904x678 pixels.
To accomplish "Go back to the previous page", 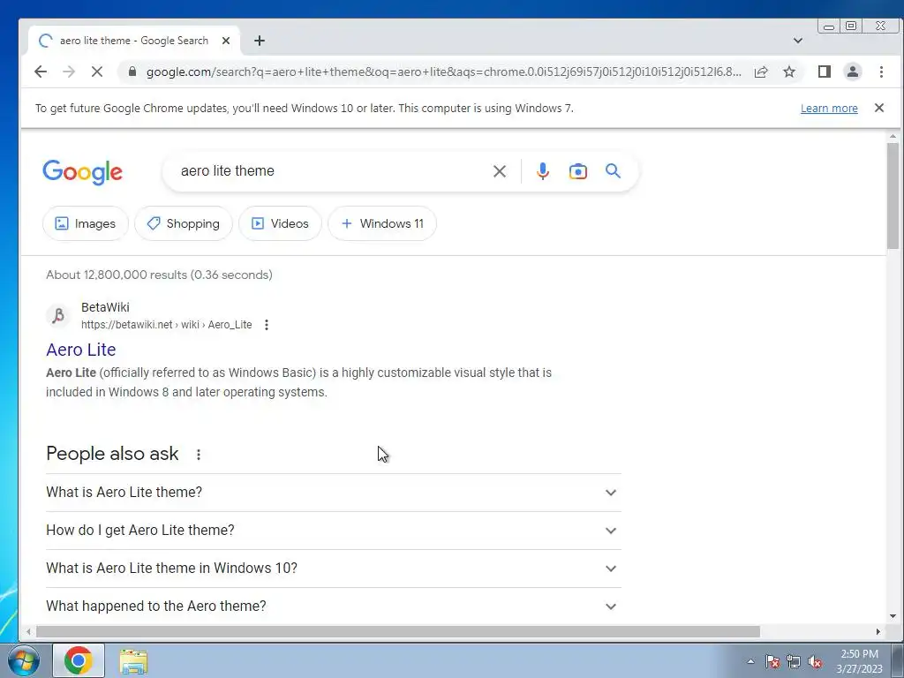I will (x=41, y=72).
